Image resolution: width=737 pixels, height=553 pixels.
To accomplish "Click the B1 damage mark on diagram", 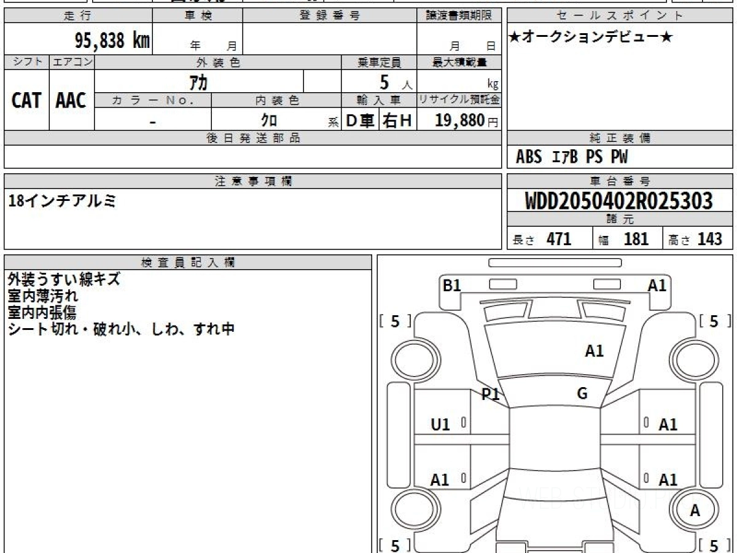I will click(x=452, y=285).
